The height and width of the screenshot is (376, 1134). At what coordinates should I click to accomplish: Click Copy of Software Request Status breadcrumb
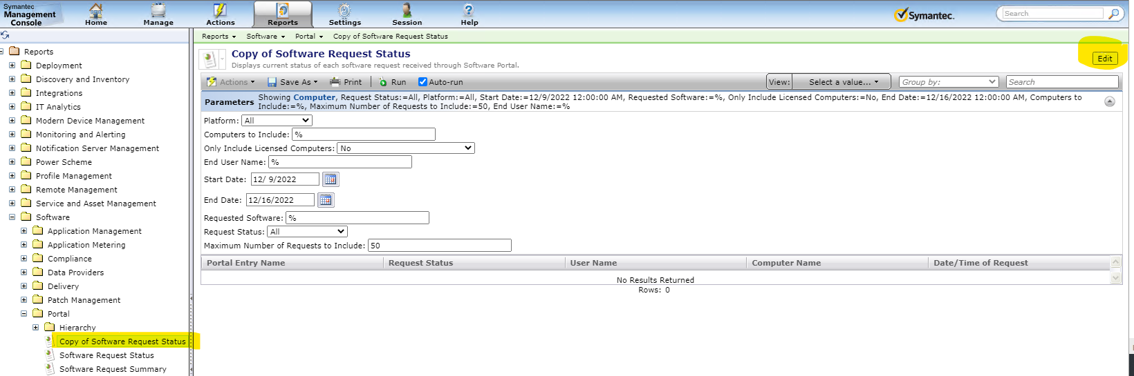point(390,37)
